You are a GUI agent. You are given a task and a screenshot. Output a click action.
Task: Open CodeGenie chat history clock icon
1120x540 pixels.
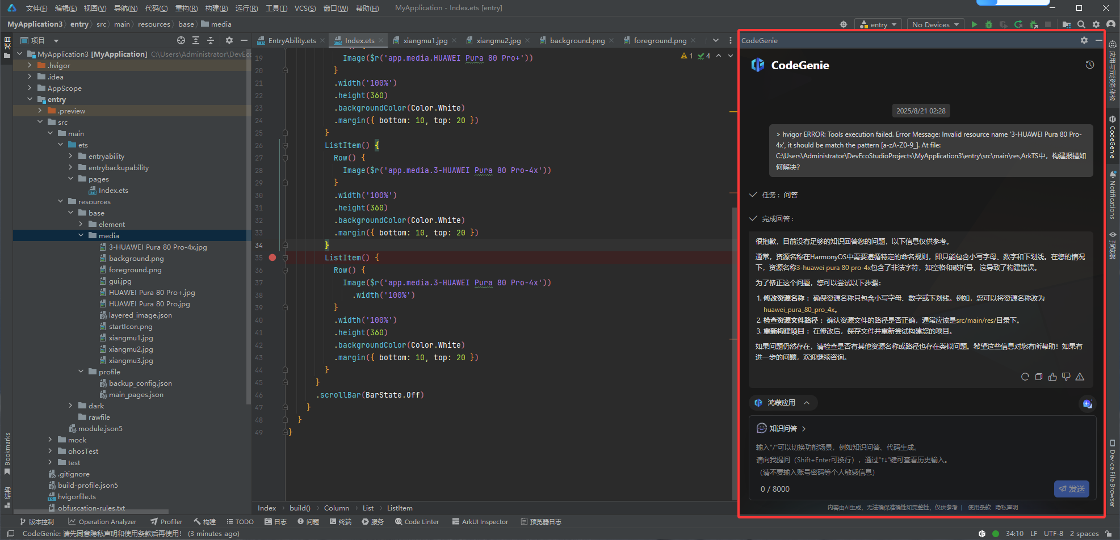(1090, 65)
